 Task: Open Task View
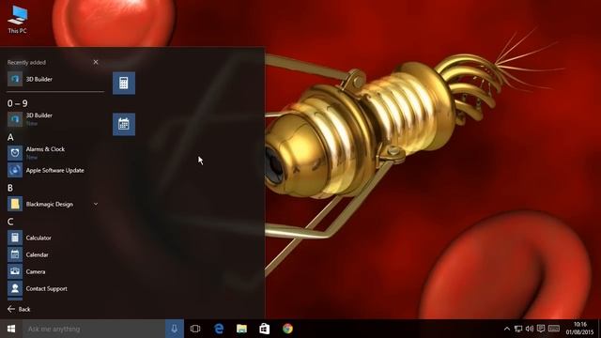195,329
